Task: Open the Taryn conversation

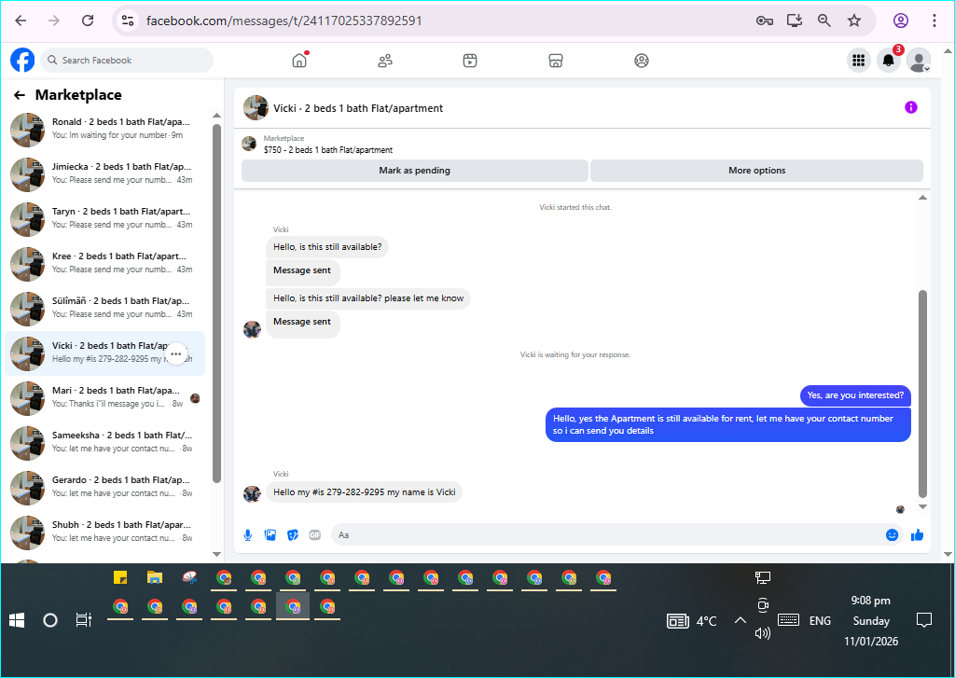Action: pos(104,218)
